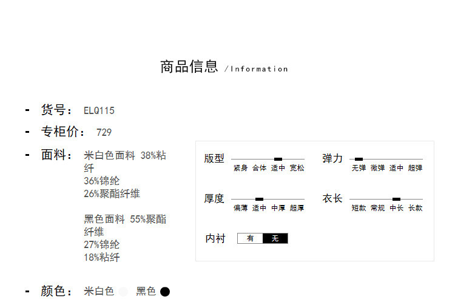Image resolution: width=455 pixels, height=299 pixels.
Task: Pick 超弹 on the 弹力 scale
Action: 415,168
